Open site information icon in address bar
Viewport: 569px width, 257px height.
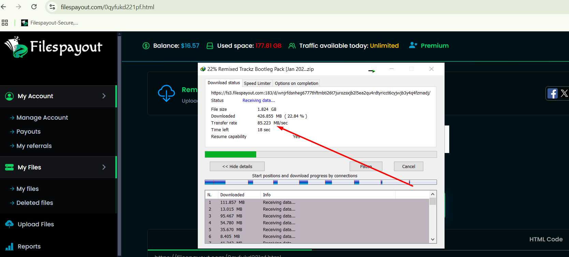(52, 7)
